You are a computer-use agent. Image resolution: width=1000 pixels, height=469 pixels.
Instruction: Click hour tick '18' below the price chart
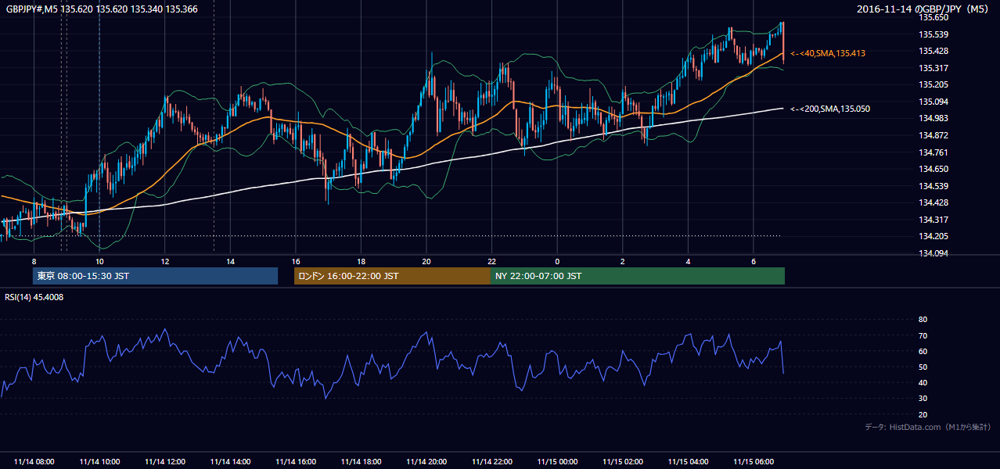point(362,260)
